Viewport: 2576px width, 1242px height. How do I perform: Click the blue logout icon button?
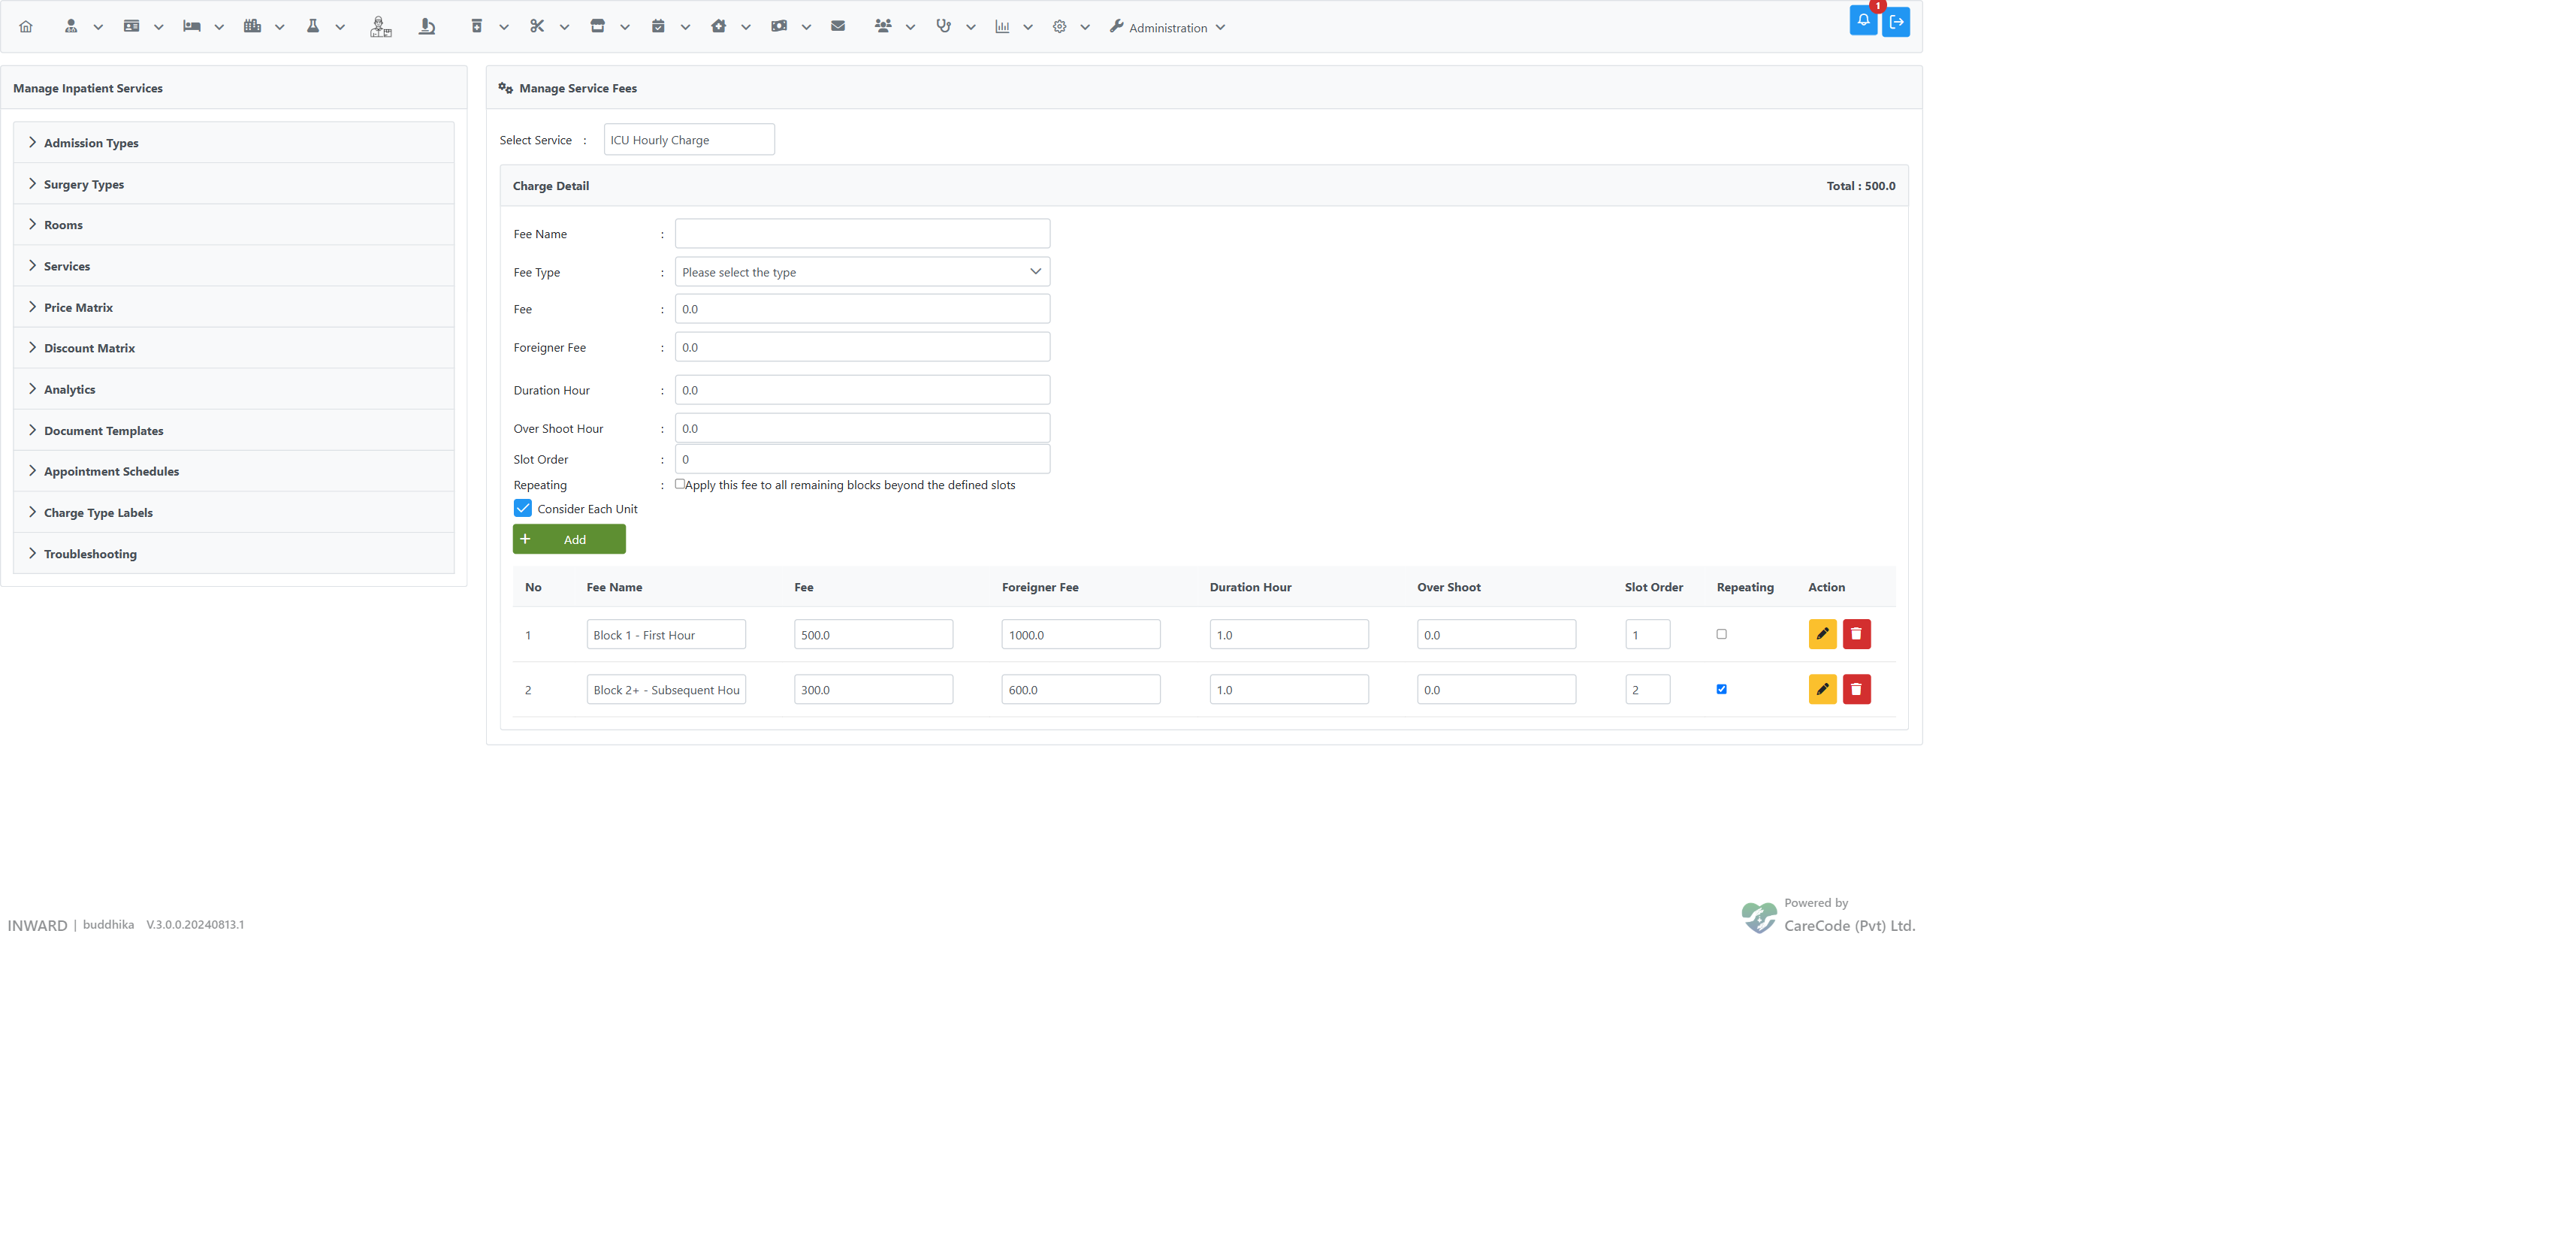1896,22
